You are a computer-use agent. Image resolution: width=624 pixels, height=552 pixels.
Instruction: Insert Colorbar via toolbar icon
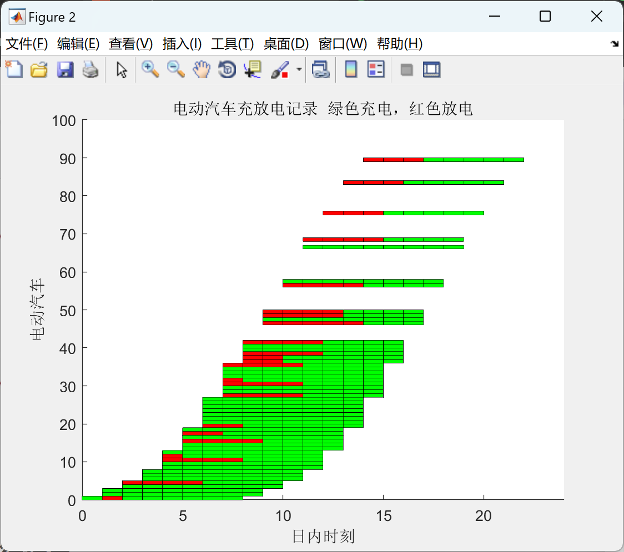[351, 69]
